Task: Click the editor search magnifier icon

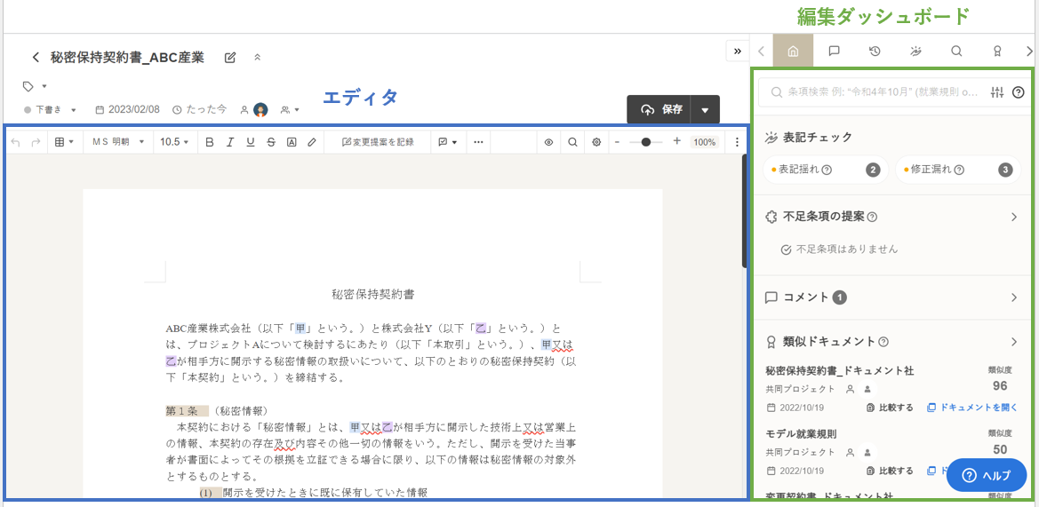Action: pyautogui.click(x=572, y=142)
